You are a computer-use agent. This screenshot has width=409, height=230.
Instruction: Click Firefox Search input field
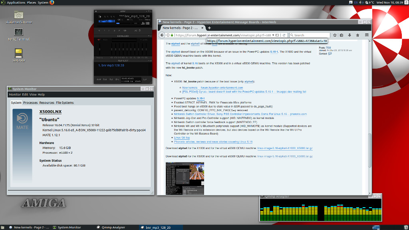tap(310, 35)
